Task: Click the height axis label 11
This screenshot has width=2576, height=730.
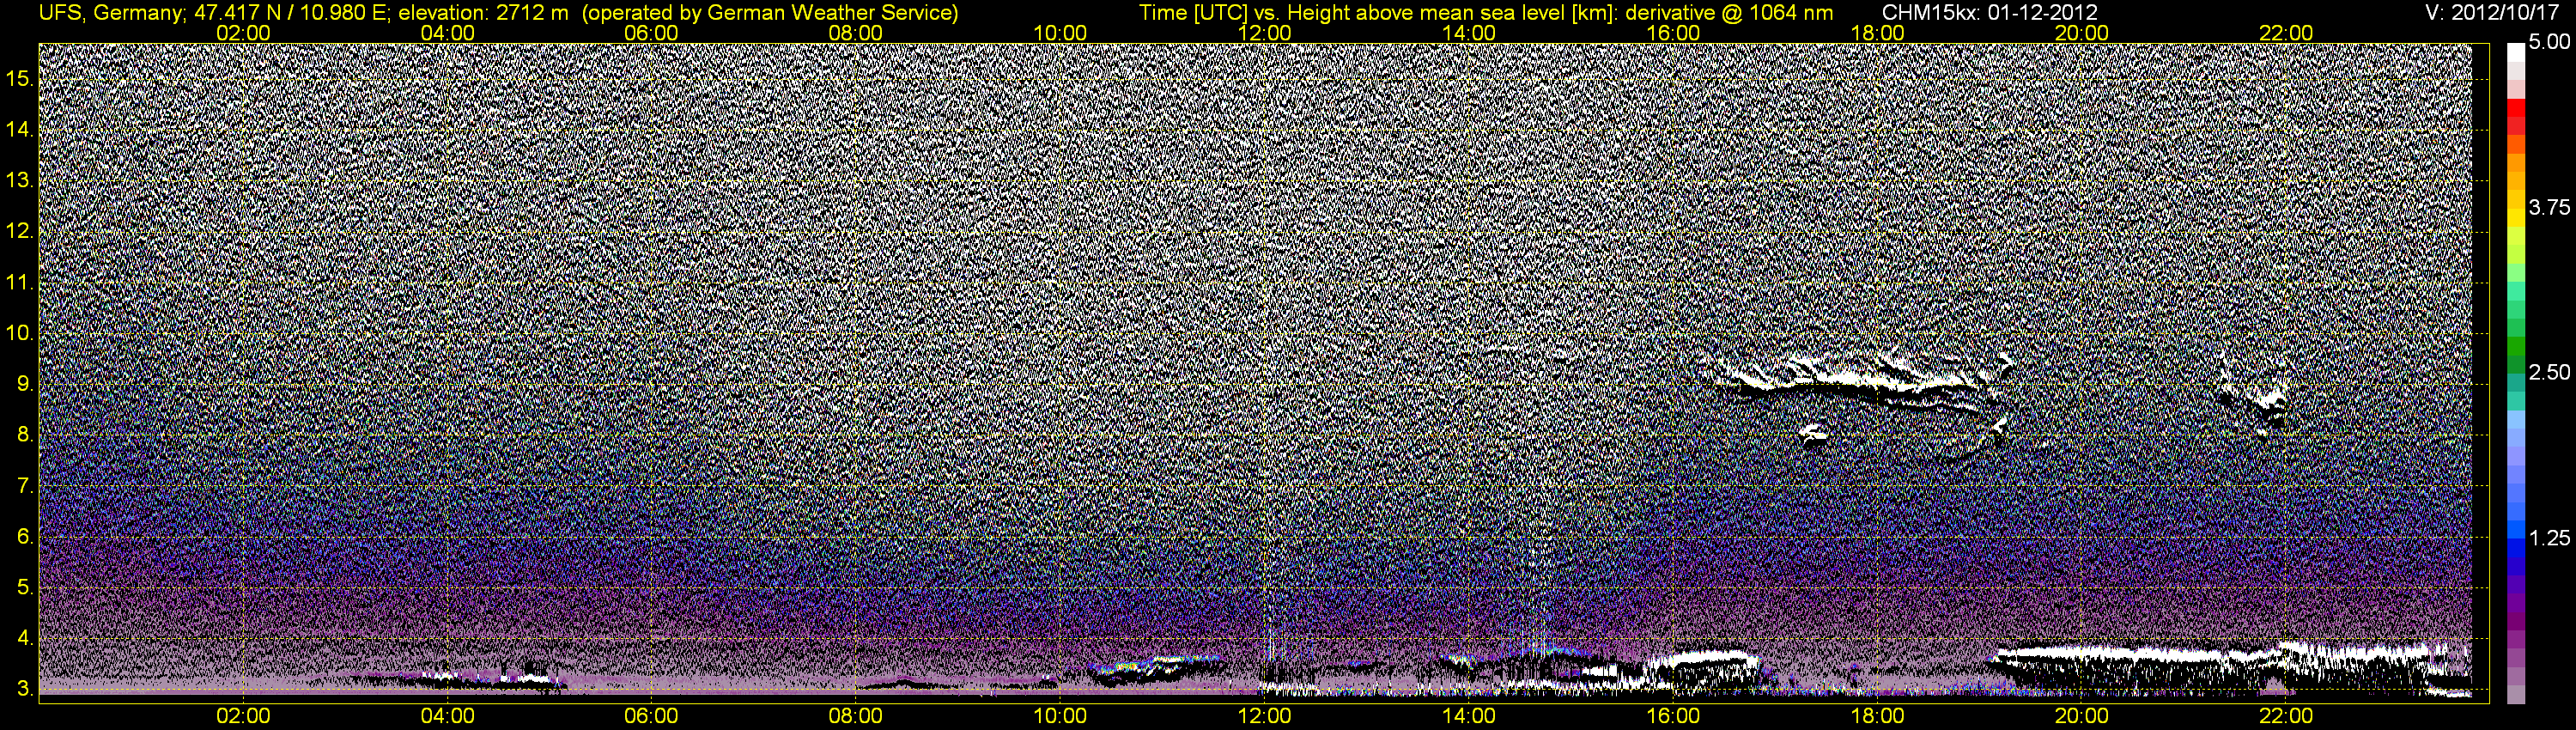Action: pos(18,282)
